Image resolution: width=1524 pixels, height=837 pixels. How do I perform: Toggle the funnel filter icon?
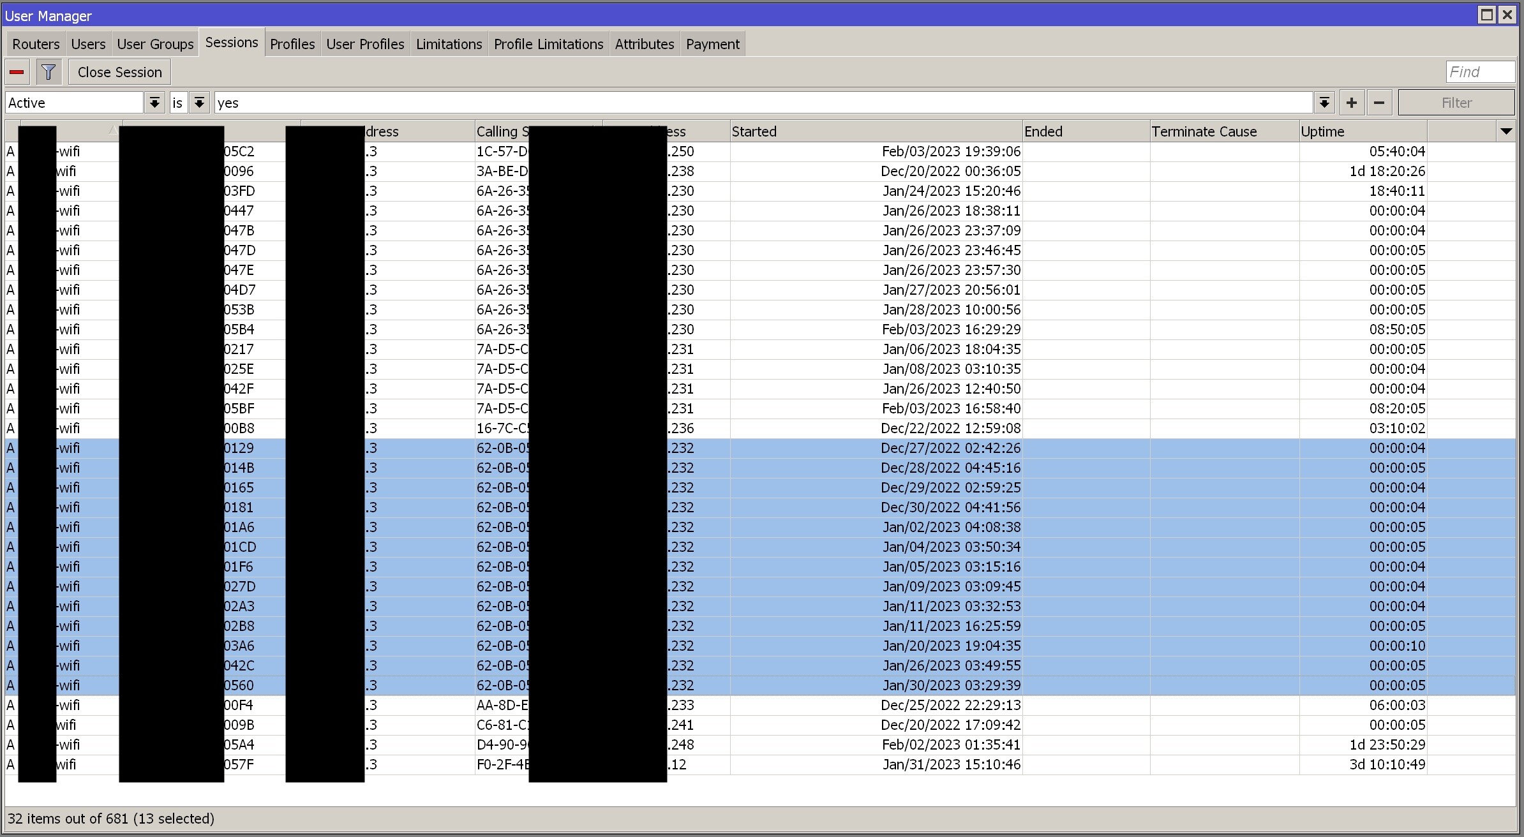[x=49, y=72]
